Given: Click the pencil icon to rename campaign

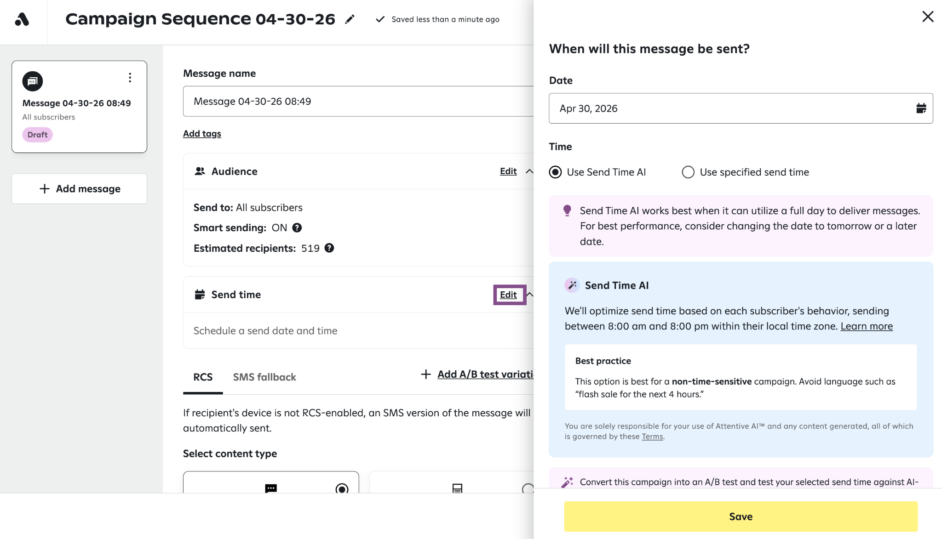Looking at the screenshot, I should click(x=350, y=19).
